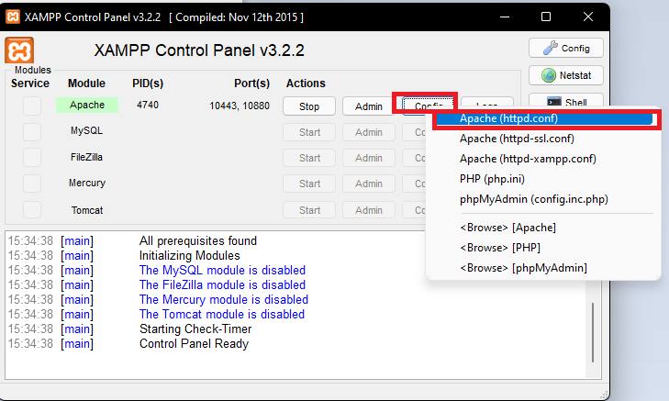669x401 pixels.
Task: Open the Config button with wrench icon
Action: (x=564, y=49)
